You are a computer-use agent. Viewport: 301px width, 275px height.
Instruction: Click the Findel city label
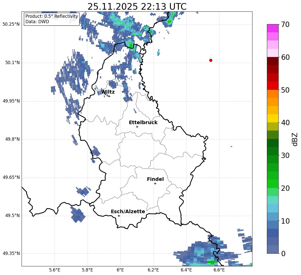[155, 179]
